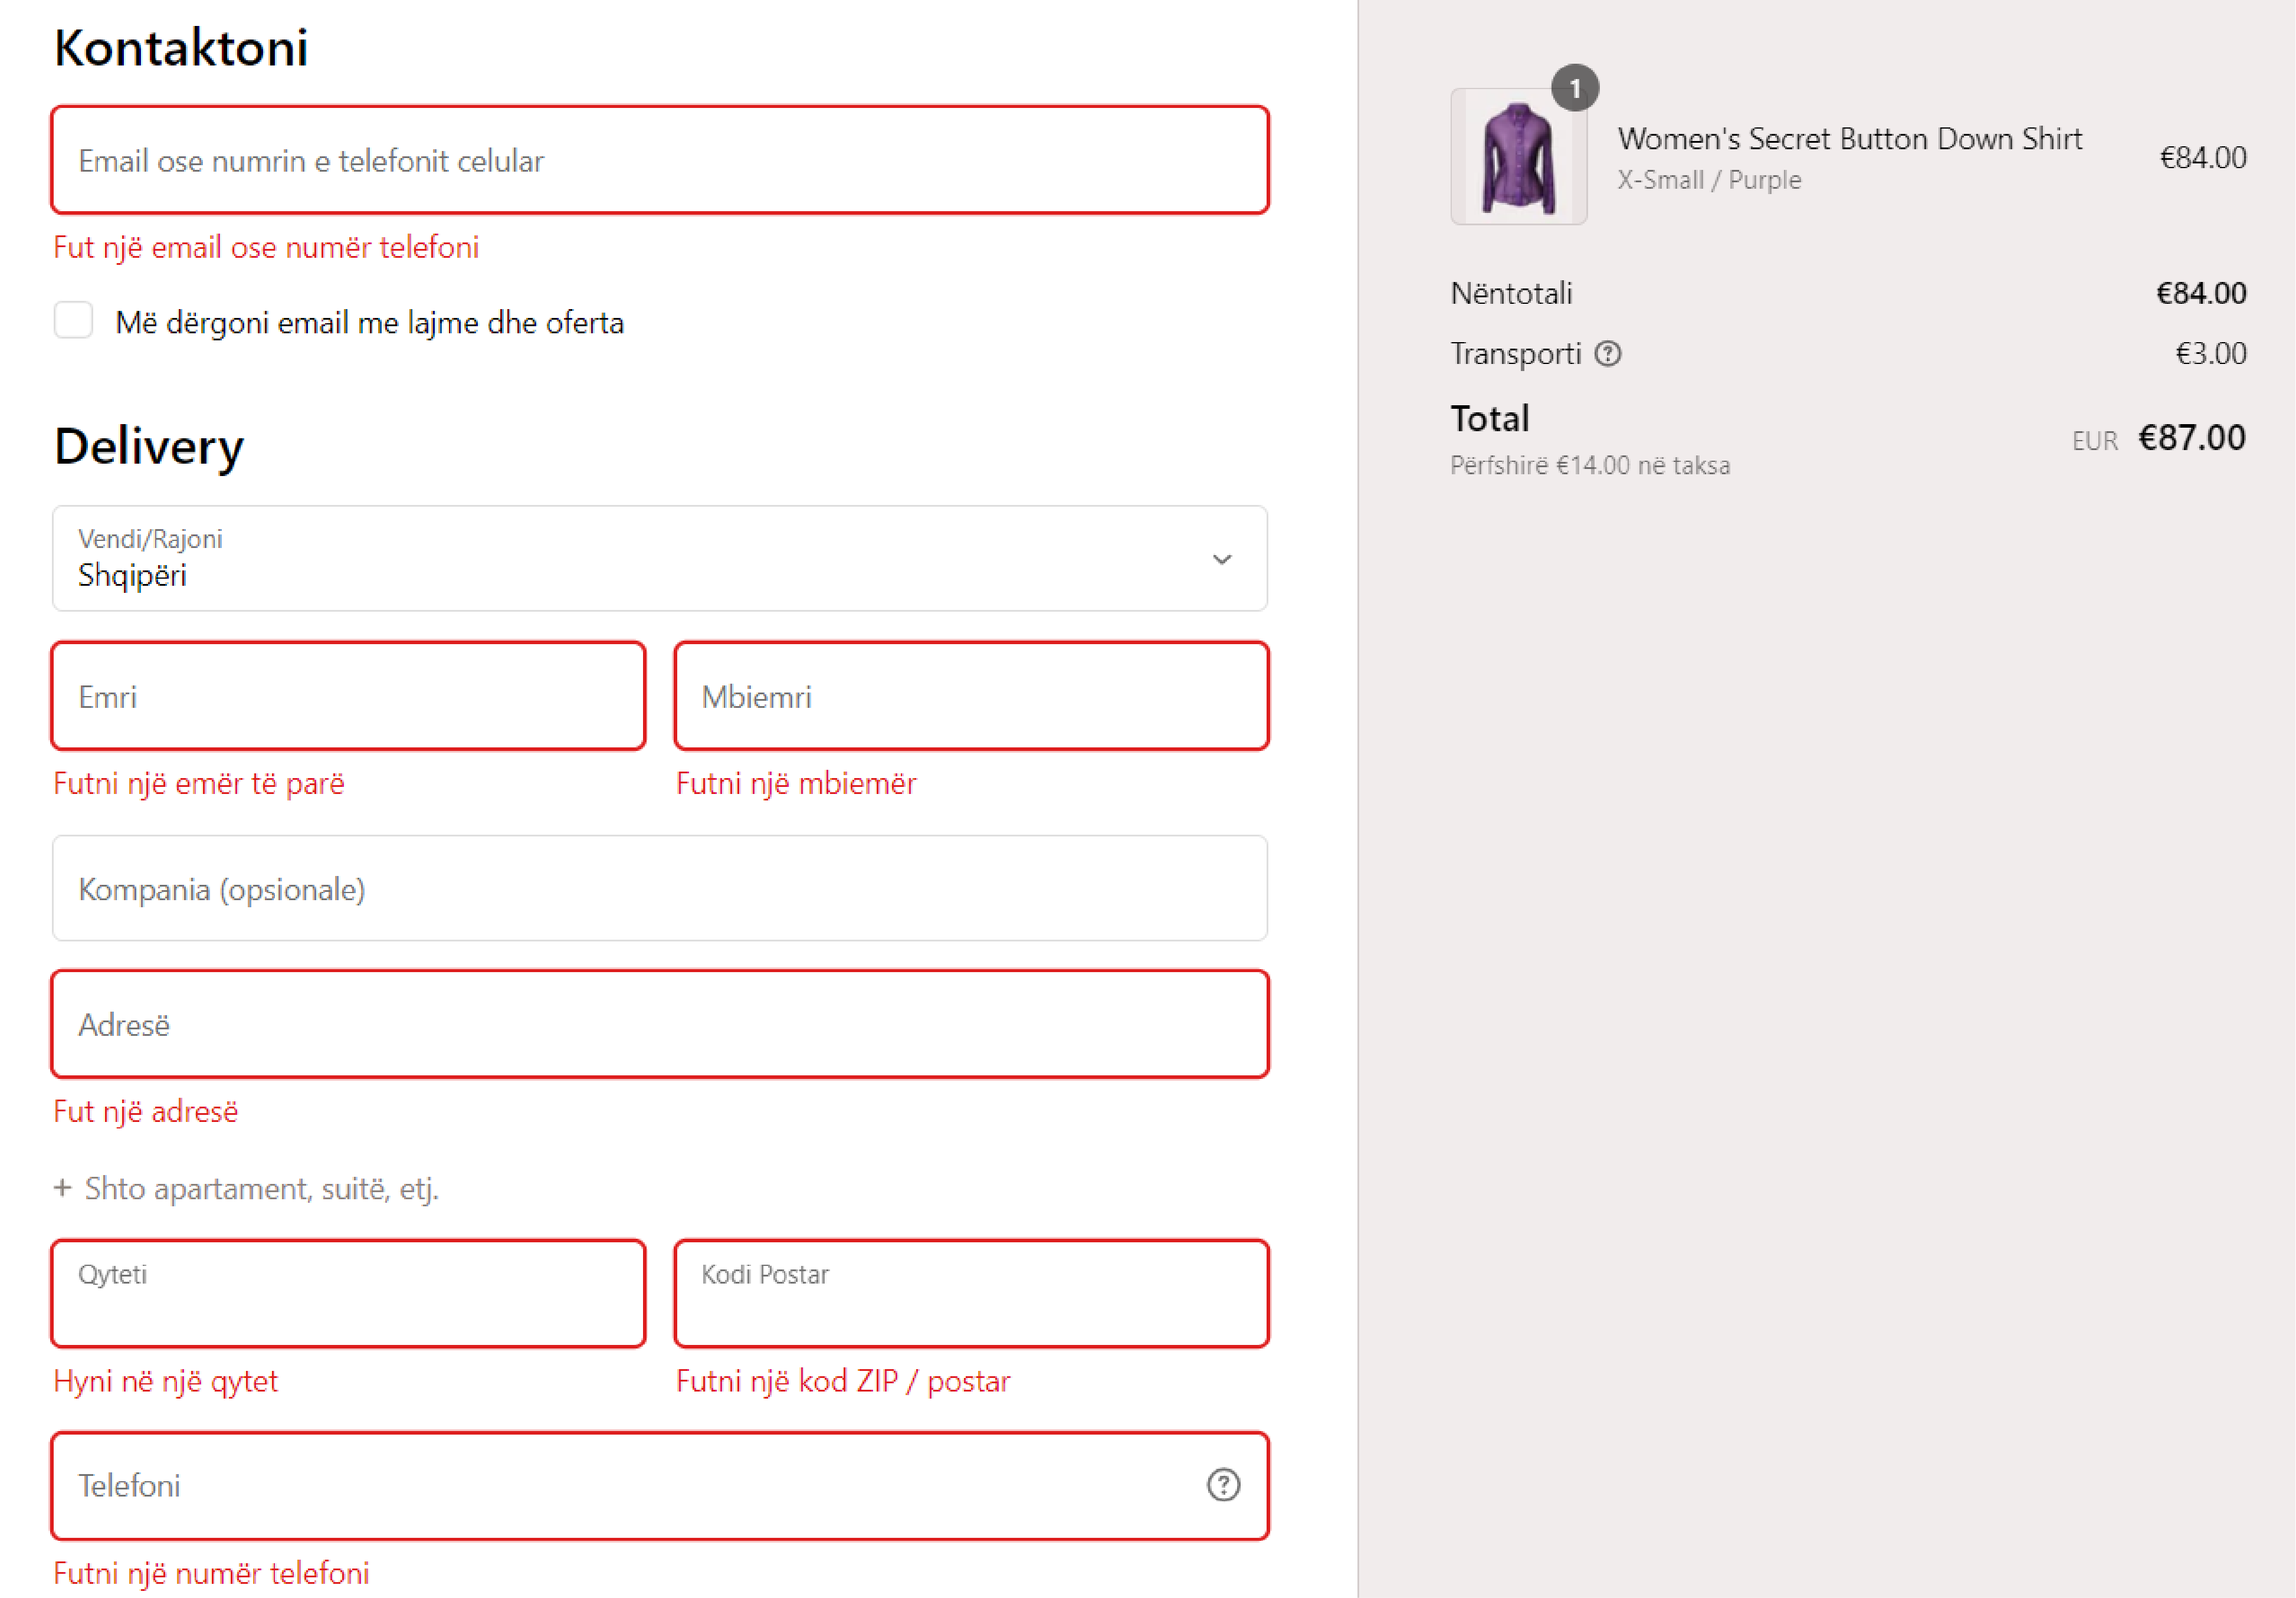Image resolution: width=2296 pixels, height=1598 pixels.
Task: Focus the Kodi Postar input
Action: (x=971, y=1294)
